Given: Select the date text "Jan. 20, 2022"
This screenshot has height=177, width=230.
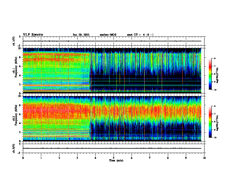Looking at the screenshot, I should coord(81,35).
